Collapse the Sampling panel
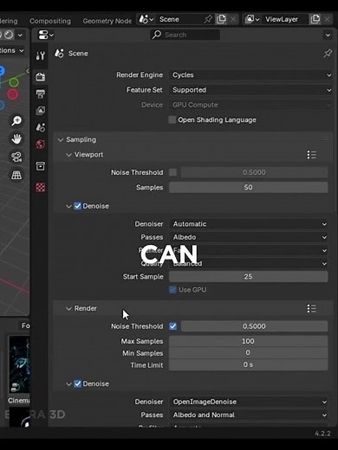 tap(61, 140)
